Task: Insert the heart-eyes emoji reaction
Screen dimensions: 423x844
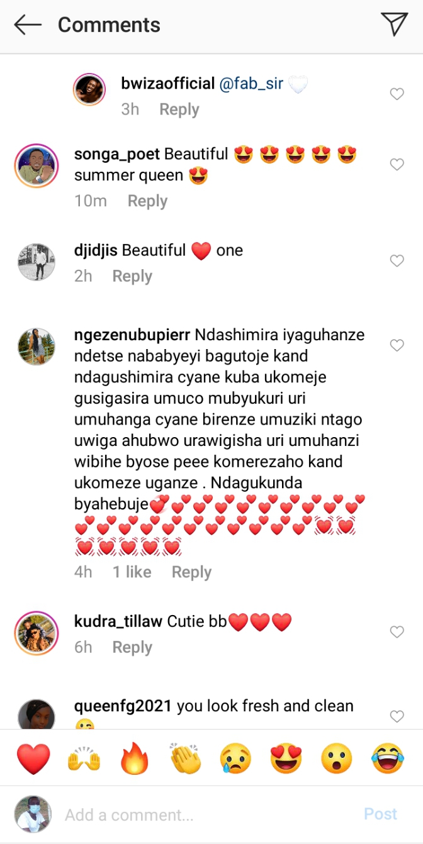Action: tap(286, 758)
